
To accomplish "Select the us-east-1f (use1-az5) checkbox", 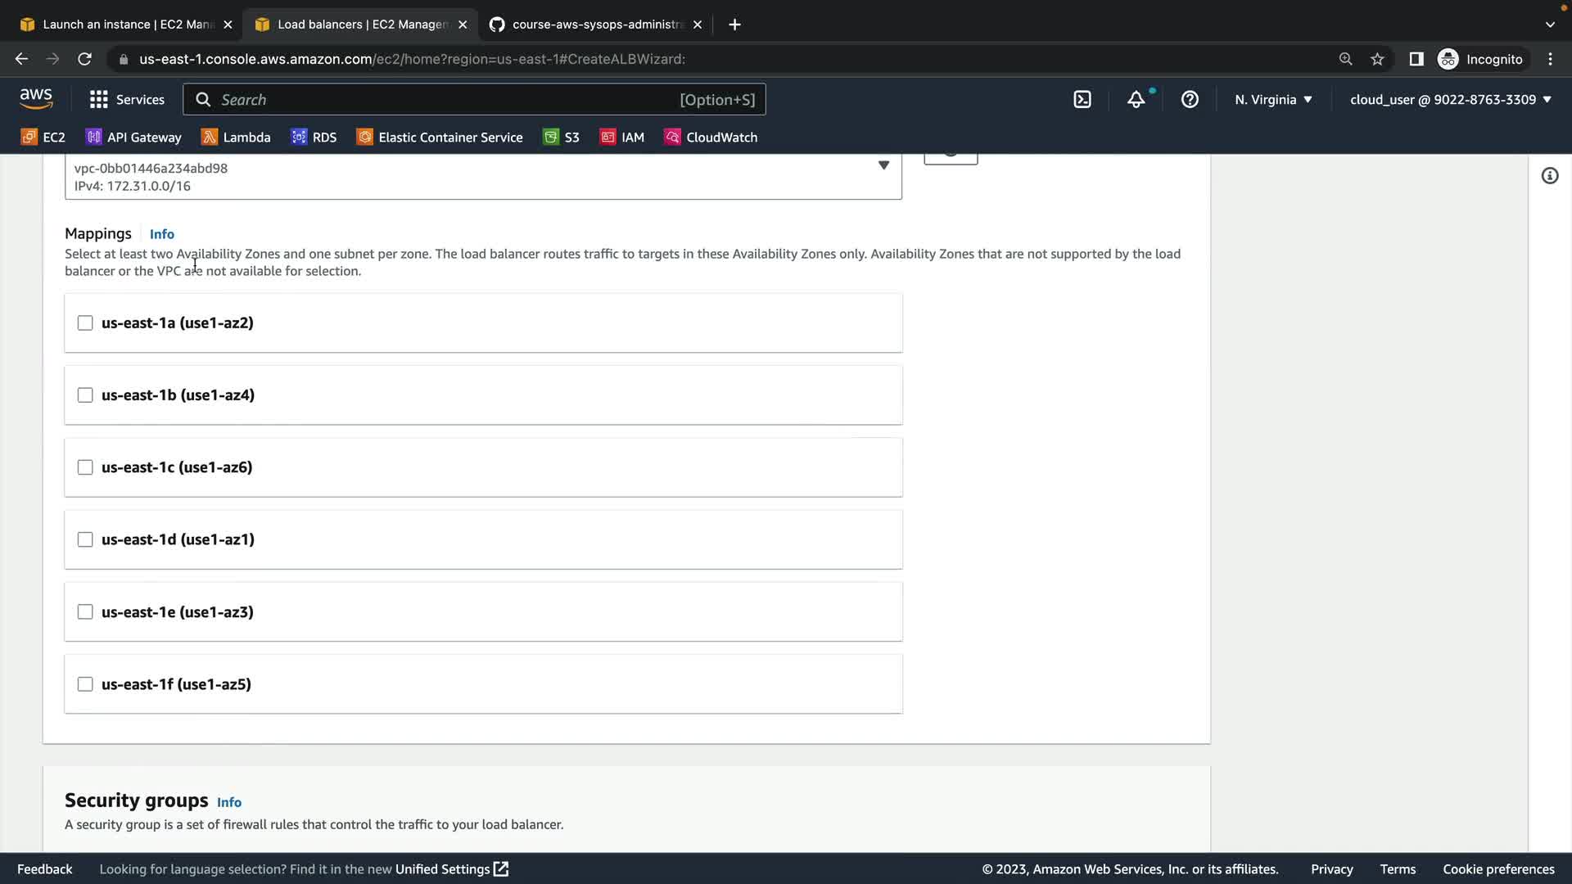I will pos(85,684).
